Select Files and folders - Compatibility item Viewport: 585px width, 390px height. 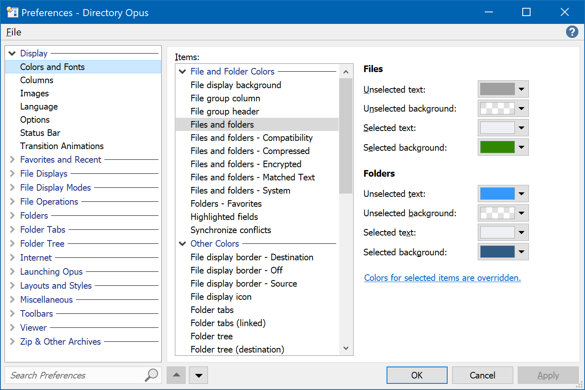257,138
